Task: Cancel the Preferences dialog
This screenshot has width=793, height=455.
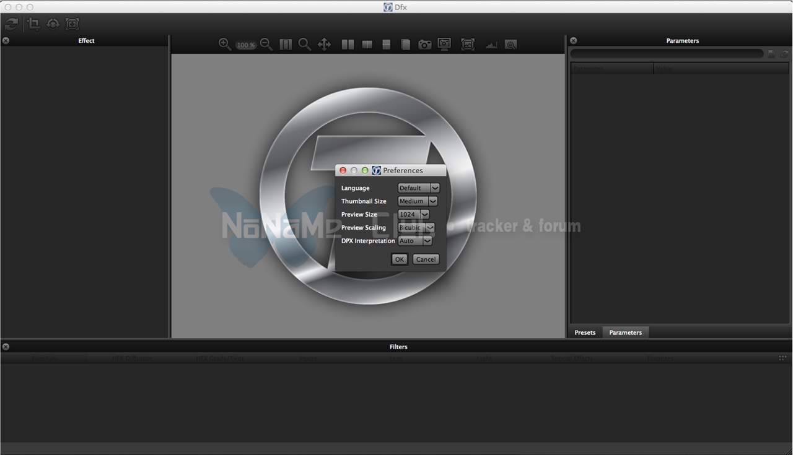Action: 426,259
